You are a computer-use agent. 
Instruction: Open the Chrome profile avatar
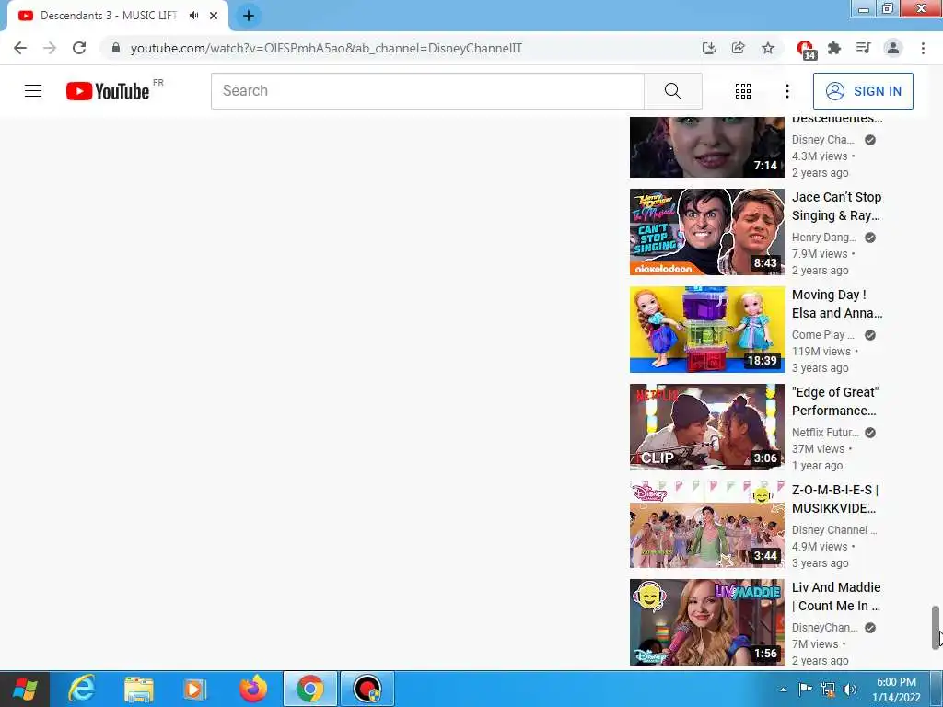pyautogui.click(x=893, y=48)
